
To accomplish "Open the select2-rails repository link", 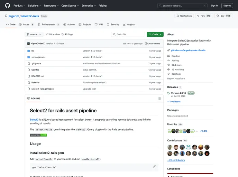I will pyautogui.click(x=30, y=16).
